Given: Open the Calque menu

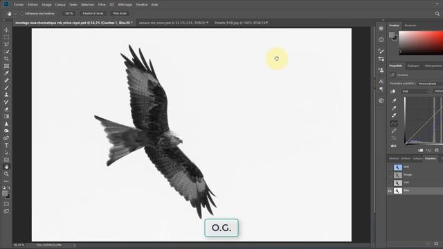Looking at the screenshot, I should click(60, 5).
